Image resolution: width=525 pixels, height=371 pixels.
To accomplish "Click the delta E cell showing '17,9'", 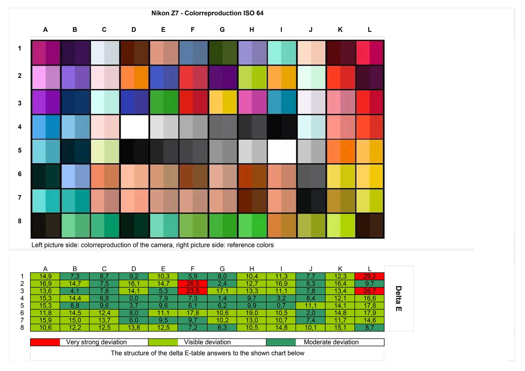I will [x=370, y=313].
